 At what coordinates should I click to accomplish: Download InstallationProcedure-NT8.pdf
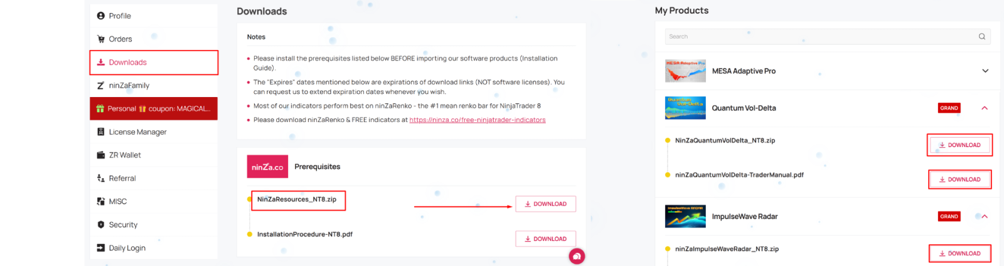coord(545,238)
